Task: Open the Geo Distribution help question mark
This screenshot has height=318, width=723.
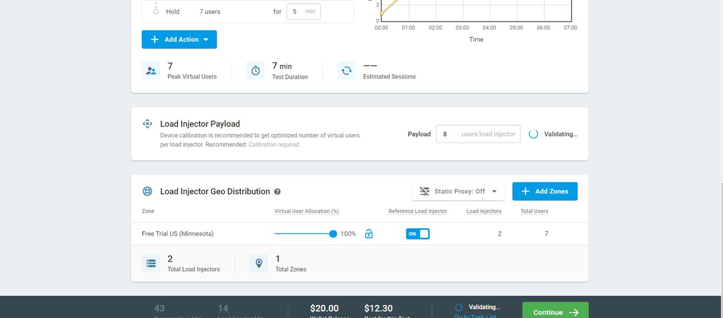Action: point(277,191)
